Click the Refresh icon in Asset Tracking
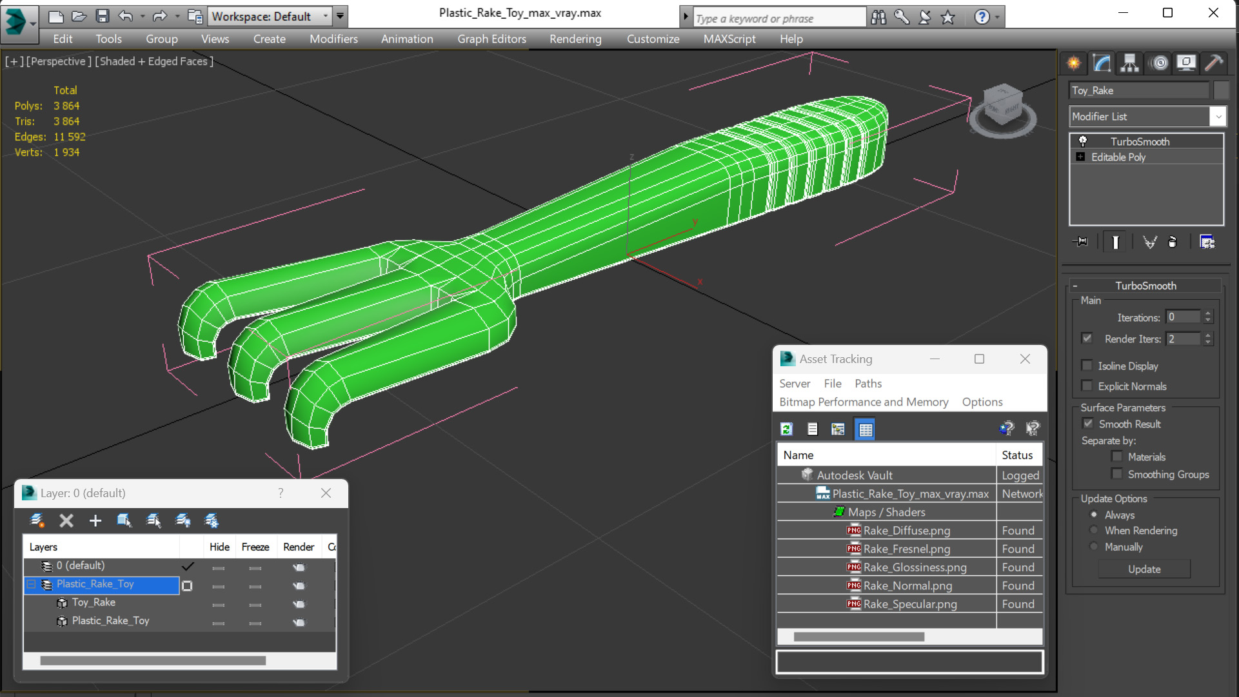Viewport: 1239px width, 697px height. pyautogui.click(x=786, y=429)
